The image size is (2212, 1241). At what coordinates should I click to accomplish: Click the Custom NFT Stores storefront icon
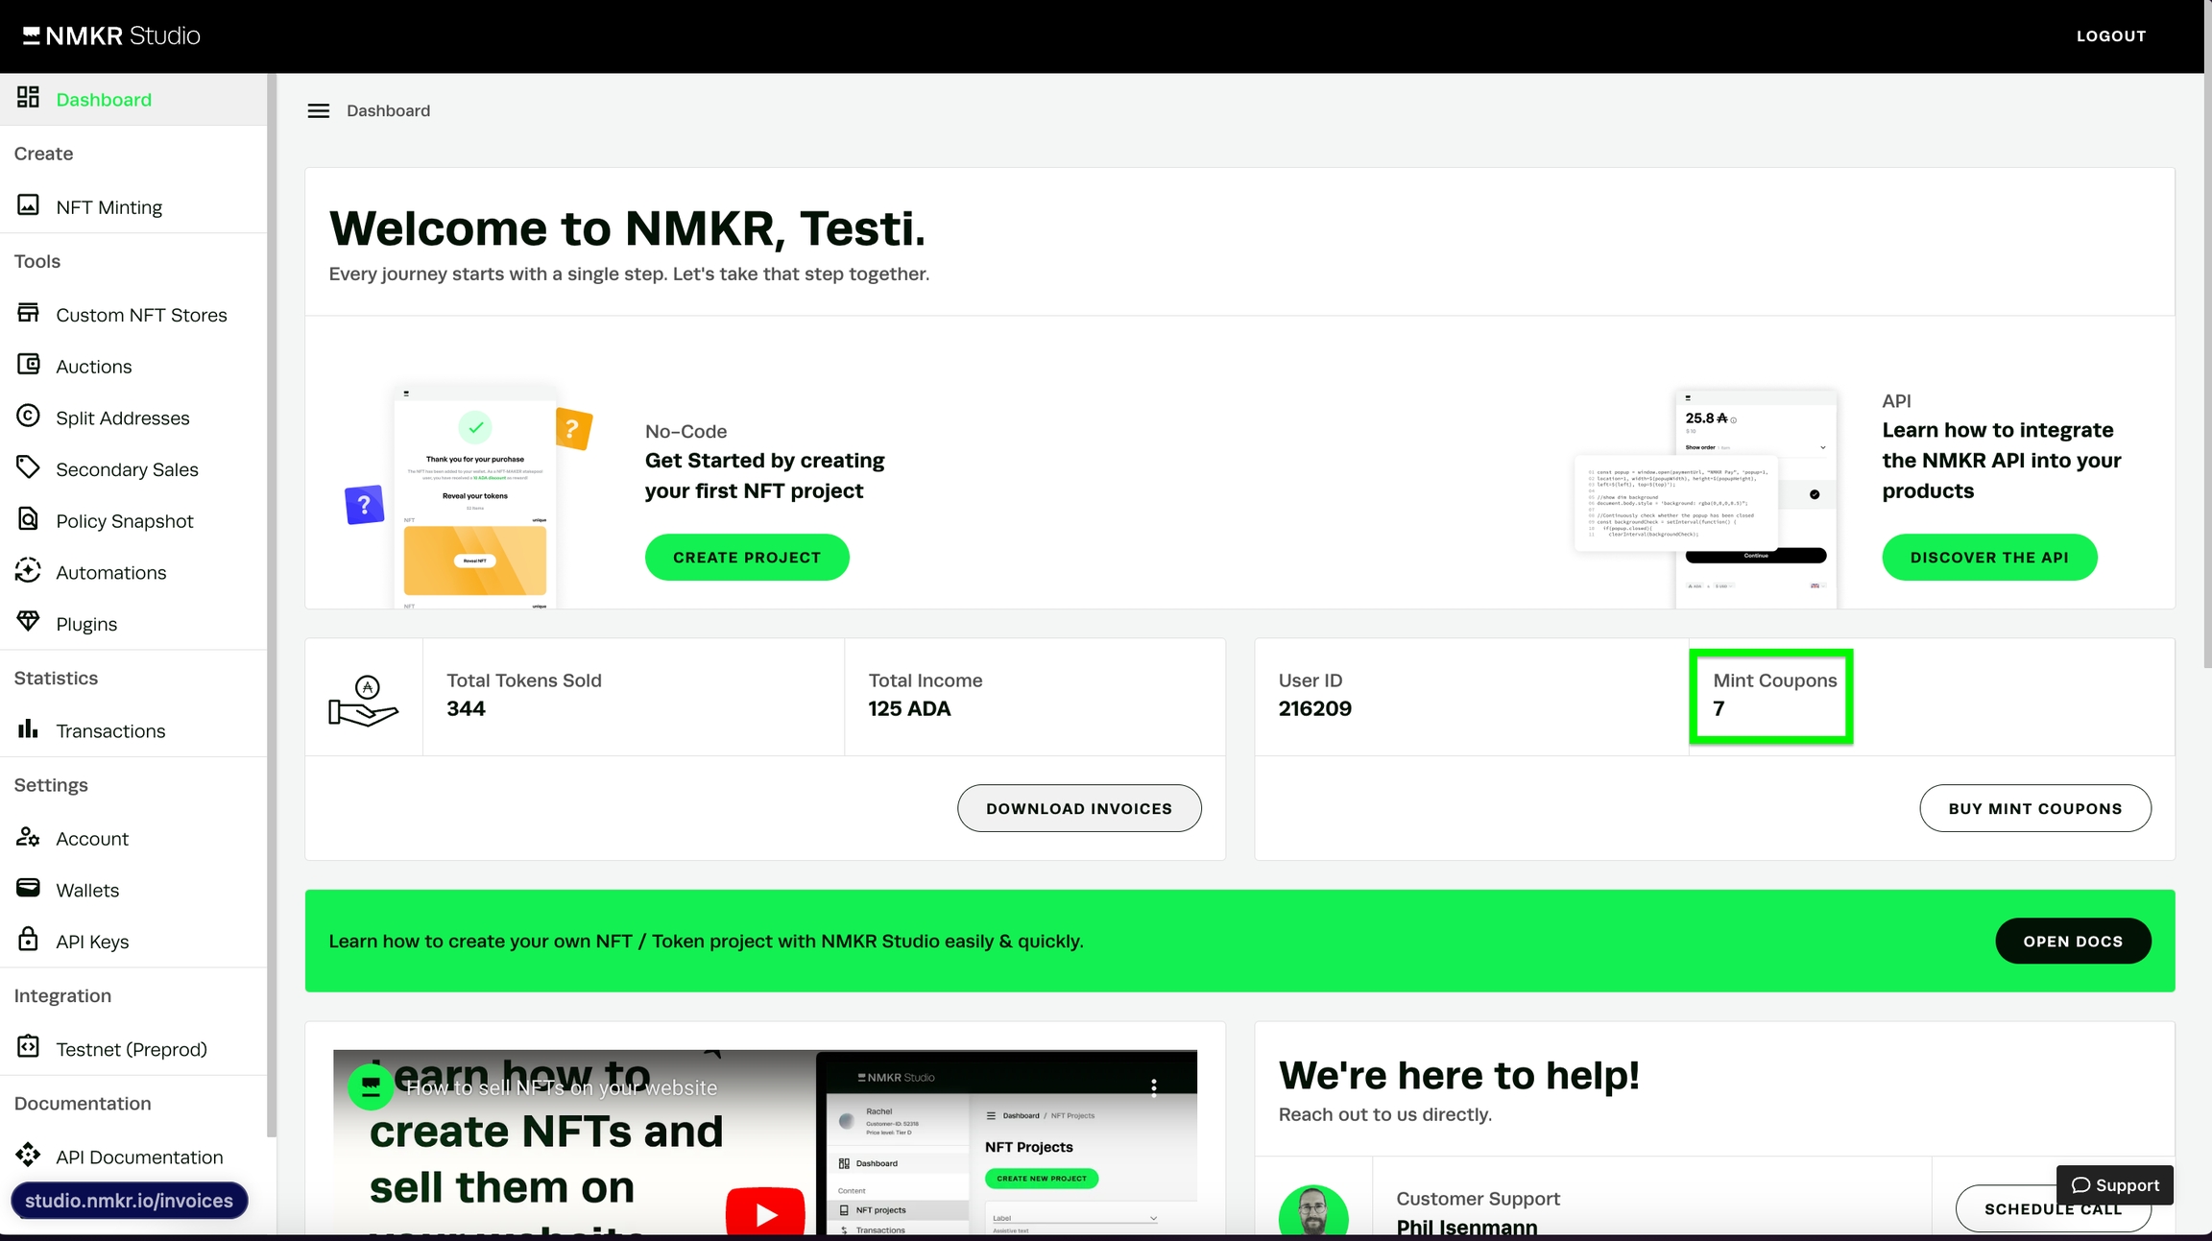(x=28, y=313)
